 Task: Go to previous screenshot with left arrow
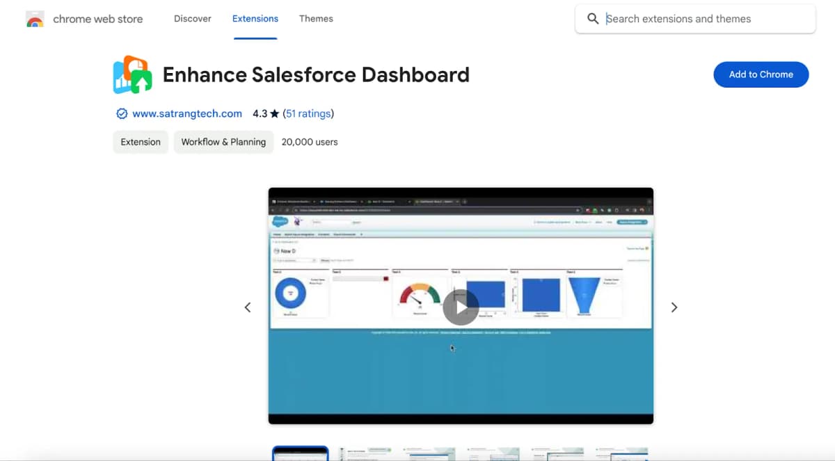click(248, 307)
